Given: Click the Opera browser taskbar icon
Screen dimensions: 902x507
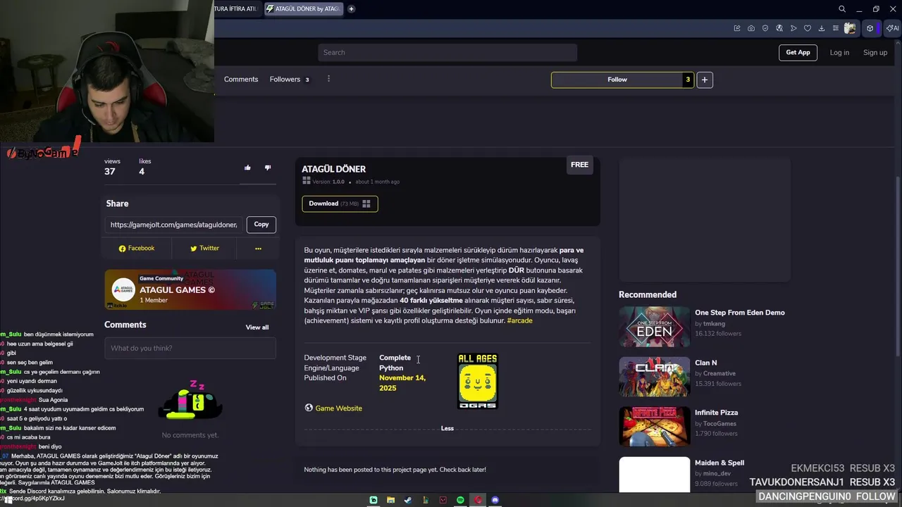Looking at the screenshot, I should click(478, 500).
